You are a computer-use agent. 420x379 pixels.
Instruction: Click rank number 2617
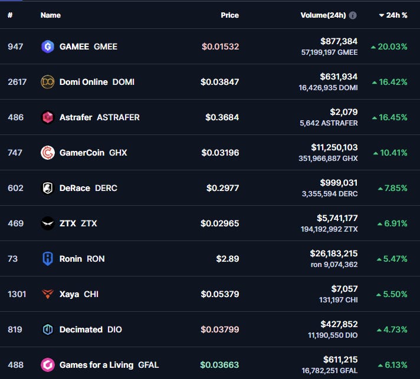pos(17,82)
